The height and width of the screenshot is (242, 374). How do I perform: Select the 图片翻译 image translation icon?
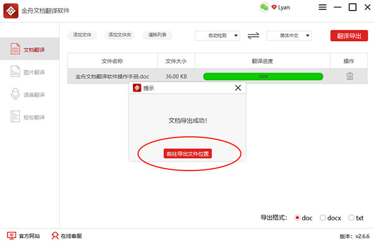[x=15, y=72]
